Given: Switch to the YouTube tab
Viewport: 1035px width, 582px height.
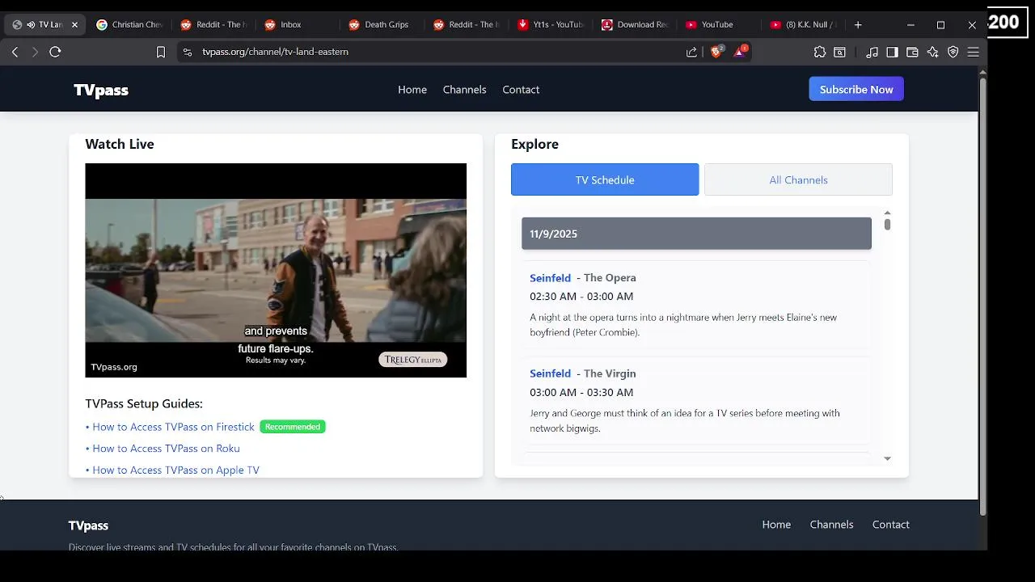Looking at the screenshot, I should pyautogui.click(x=718, y=25).
